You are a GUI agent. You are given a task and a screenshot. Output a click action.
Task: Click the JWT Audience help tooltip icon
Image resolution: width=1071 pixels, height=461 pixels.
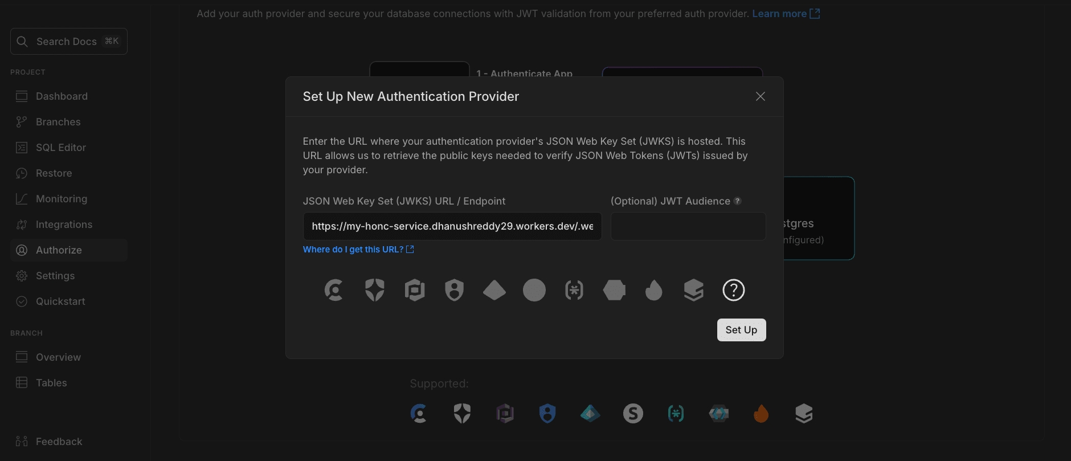[737, 201]
